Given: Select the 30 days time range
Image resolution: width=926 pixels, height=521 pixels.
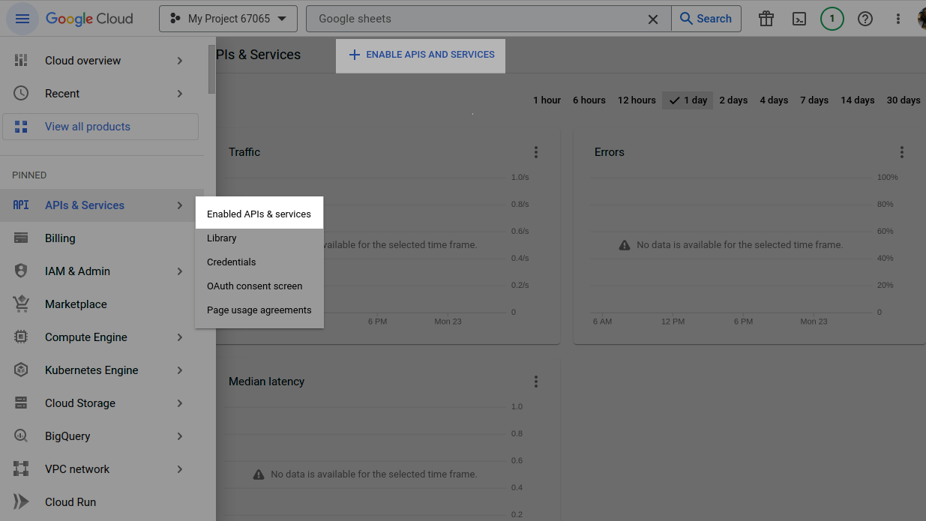Looking at the screenshot, I should click(904, 100).
